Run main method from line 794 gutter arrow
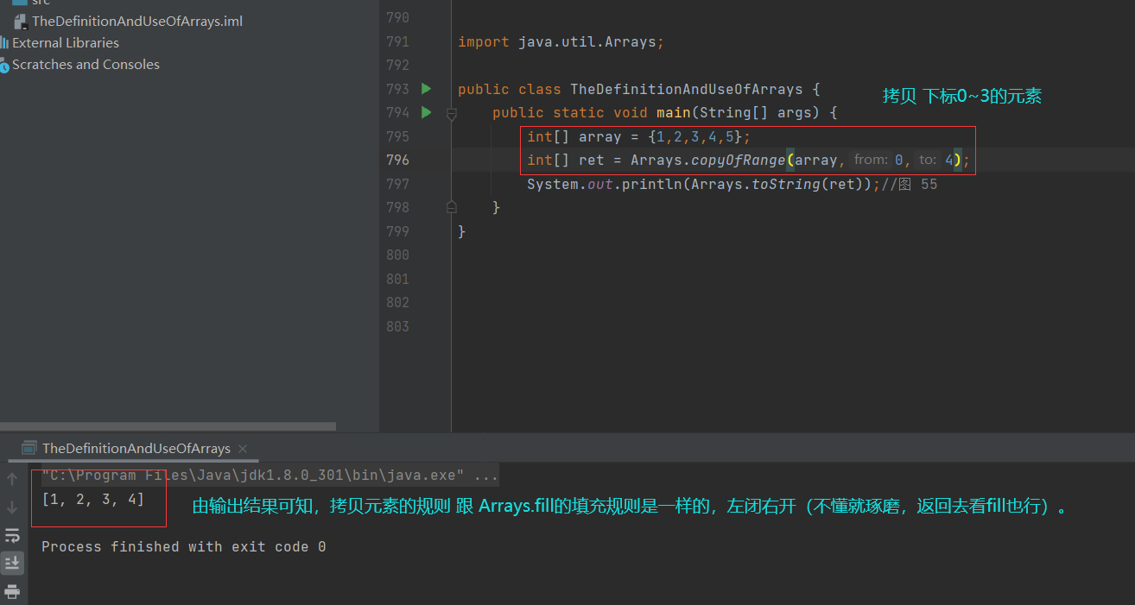The height and width of the screenshot is (605, 1135). 426,112
